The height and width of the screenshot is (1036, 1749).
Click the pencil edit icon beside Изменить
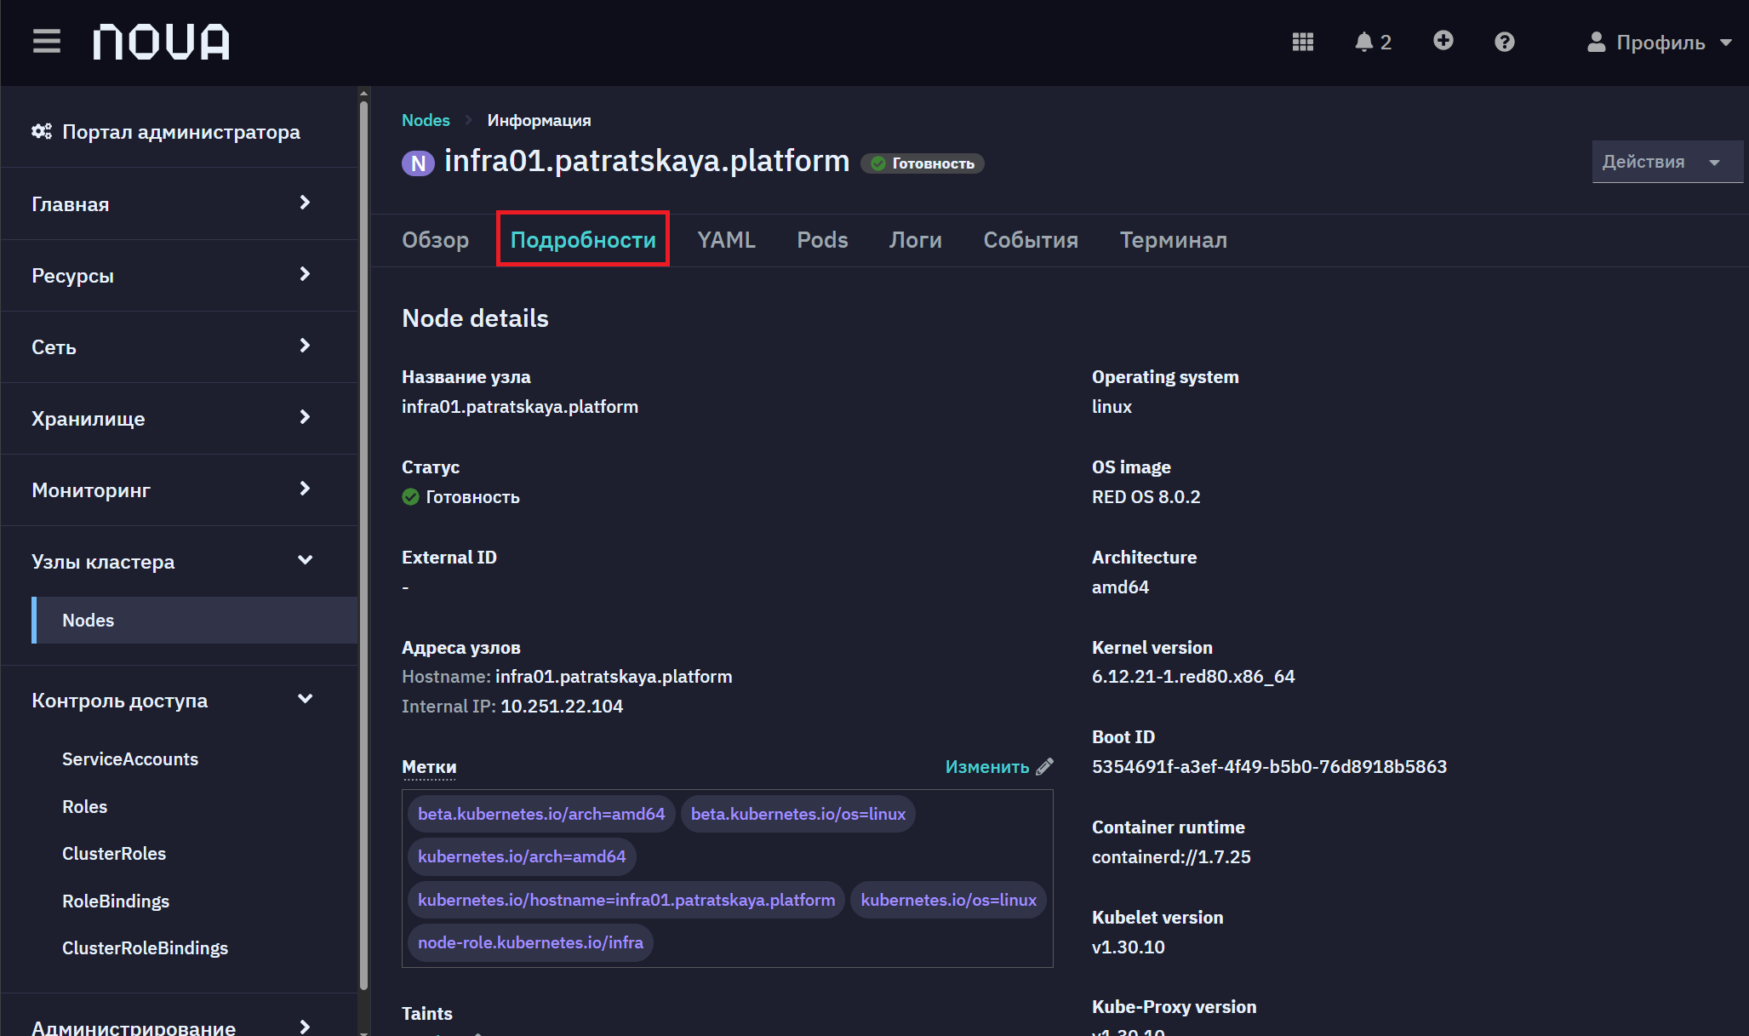point(1044,766)
